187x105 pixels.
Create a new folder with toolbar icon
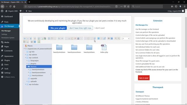[x=39, y=38]
